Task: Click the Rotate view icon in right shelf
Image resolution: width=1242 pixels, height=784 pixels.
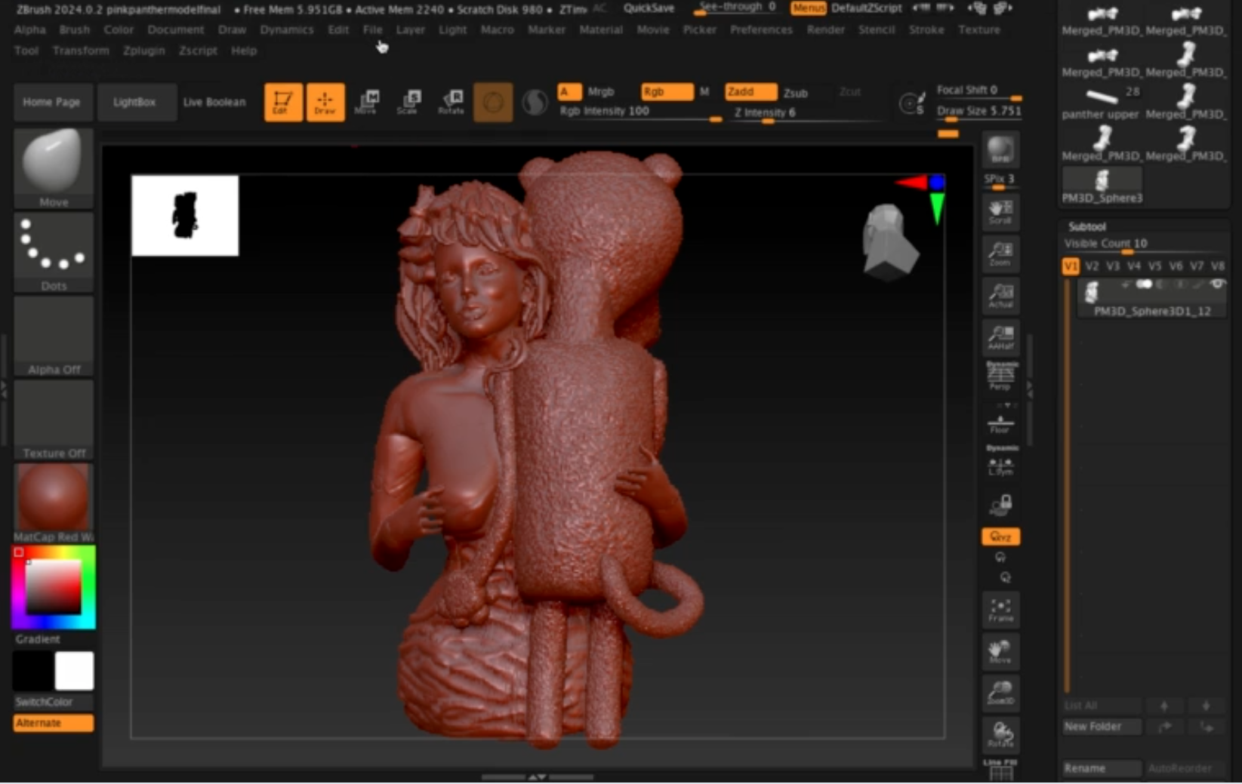Action: tap(1000, 734)
